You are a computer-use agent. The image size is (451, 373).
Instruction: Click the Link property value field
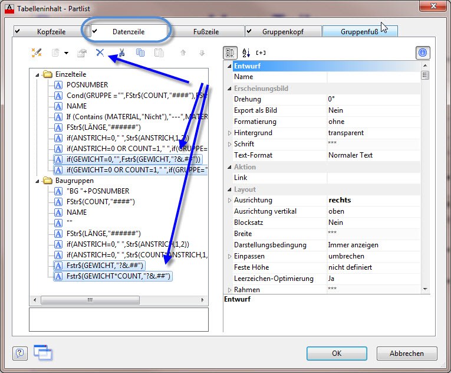point(373,178)
